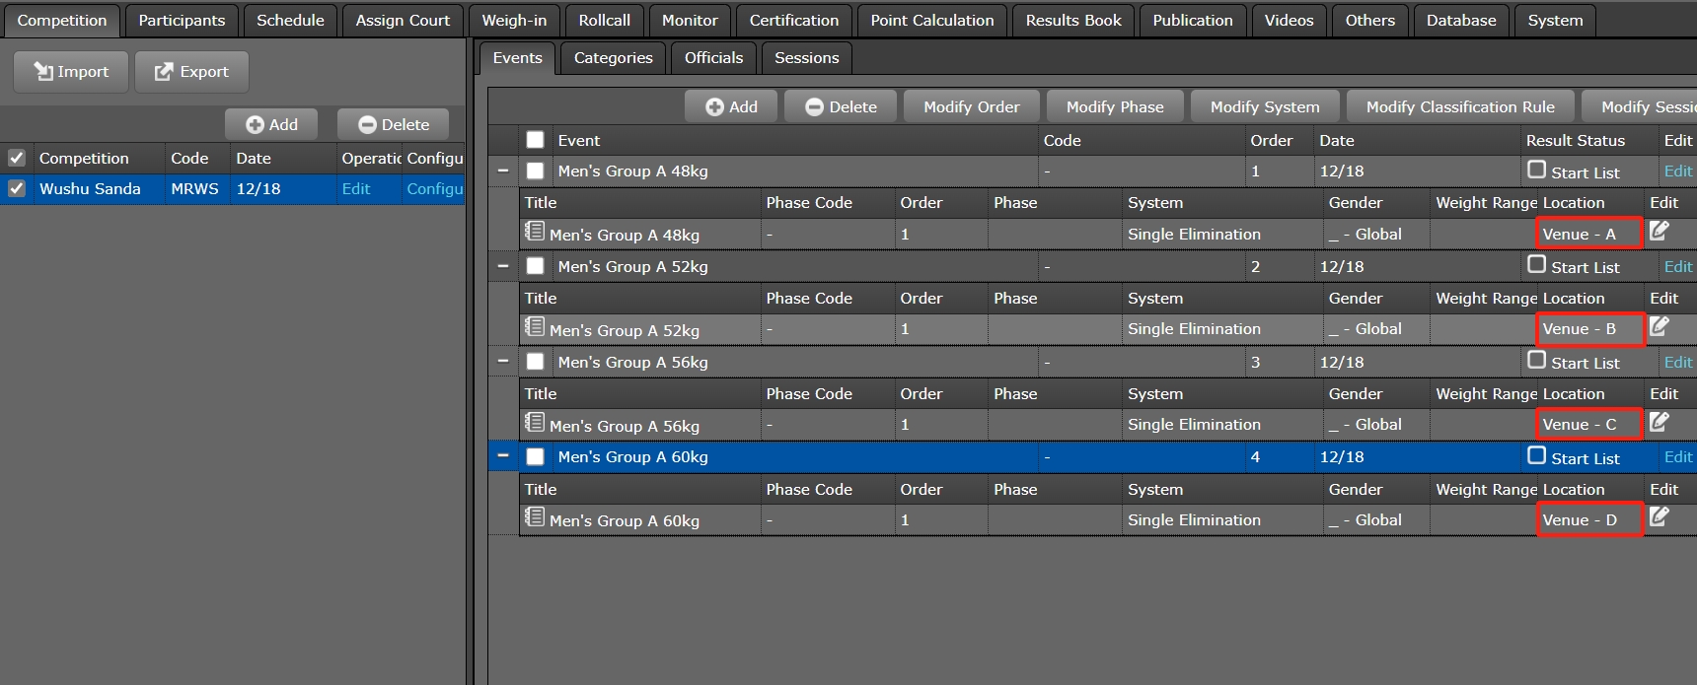Screen dimensions: 1697x685
Task: Click the edit pencil icon for Venue - C row
Action: click(1660, 422)
